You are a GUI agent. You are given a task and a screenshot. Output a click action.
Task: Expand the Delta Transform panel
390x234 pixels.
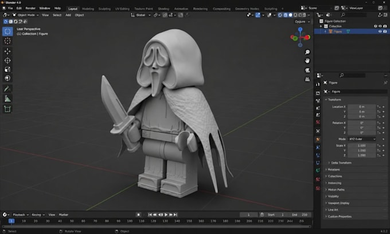pyautogui.click(x=329, y=163)
